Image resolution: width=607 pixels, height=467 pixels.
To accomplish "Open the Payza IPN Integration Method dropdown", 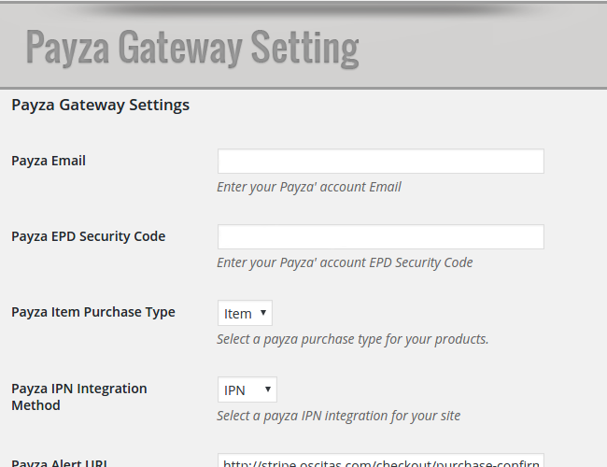I will coord(247,389).
